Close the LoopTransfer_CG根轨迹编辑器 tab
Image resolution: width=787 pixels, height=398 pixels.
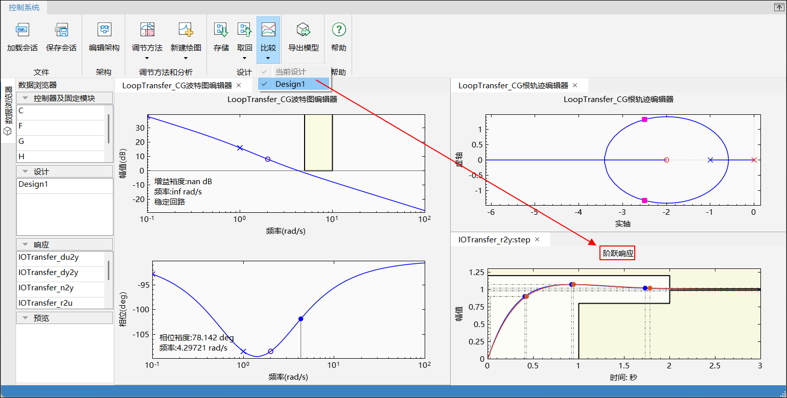(575, 85)
